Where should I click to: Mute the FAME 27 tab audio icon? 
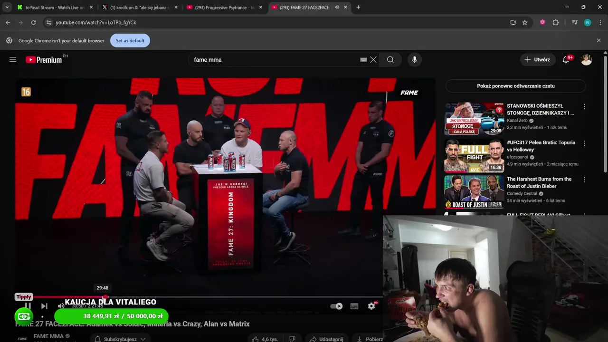(x=337, y=7)
